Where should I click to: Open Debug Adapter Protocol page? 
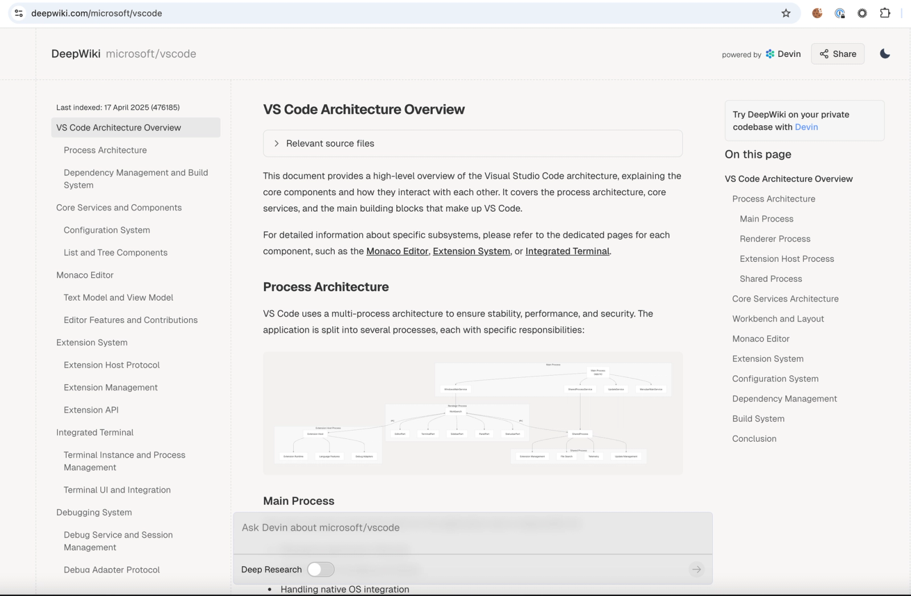pos(112,570)
